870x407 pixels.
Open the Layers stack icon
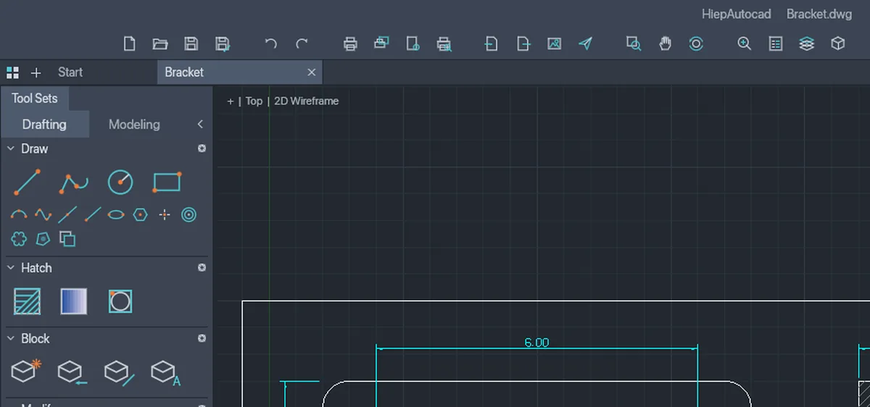pyautogui.click(x=807, y=43)
